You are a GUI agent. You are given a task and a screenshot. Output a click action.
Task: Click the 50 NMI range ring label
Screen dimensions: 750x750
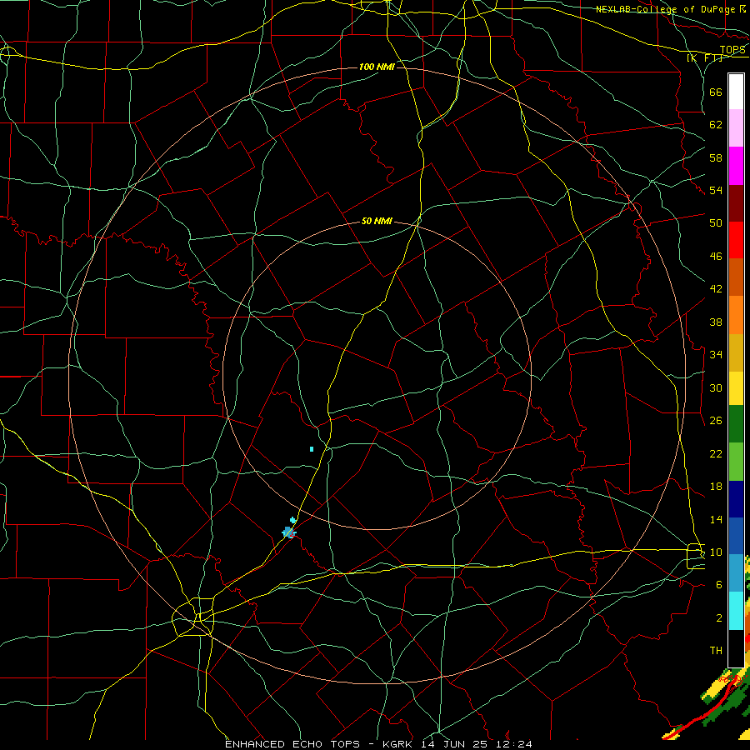377,221
